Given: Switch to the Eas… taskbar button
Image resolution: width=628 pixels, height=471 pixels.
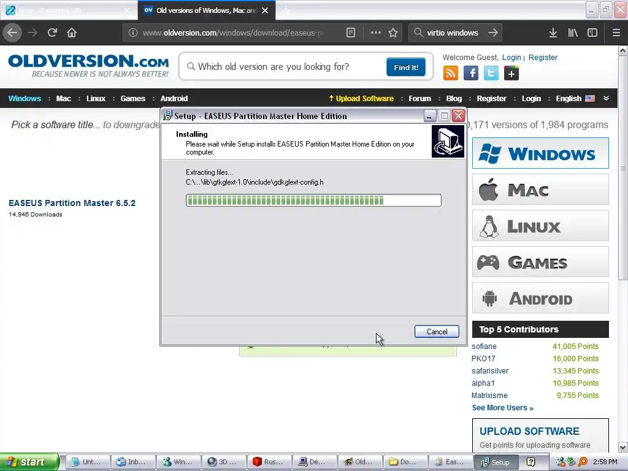Looking at the screenshot, I should (451, 462).
